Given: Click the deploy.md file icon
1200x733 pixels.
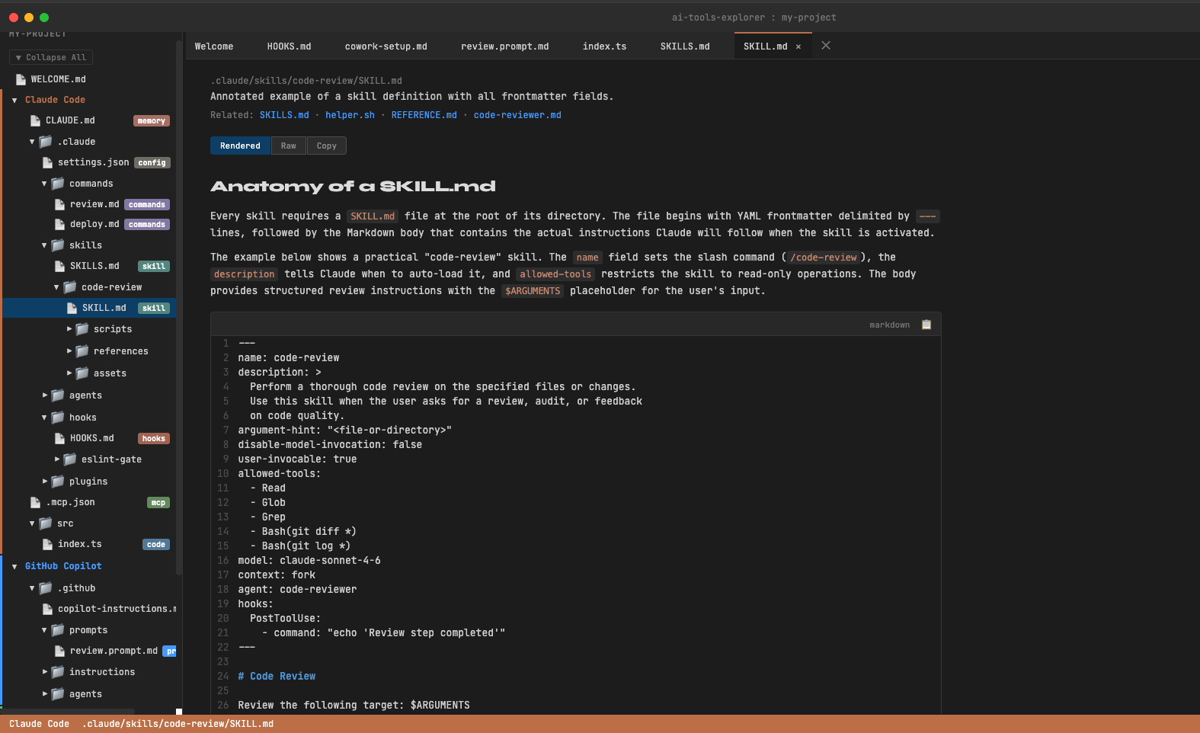Looking at the screenshot, I should tap(59, 224).
